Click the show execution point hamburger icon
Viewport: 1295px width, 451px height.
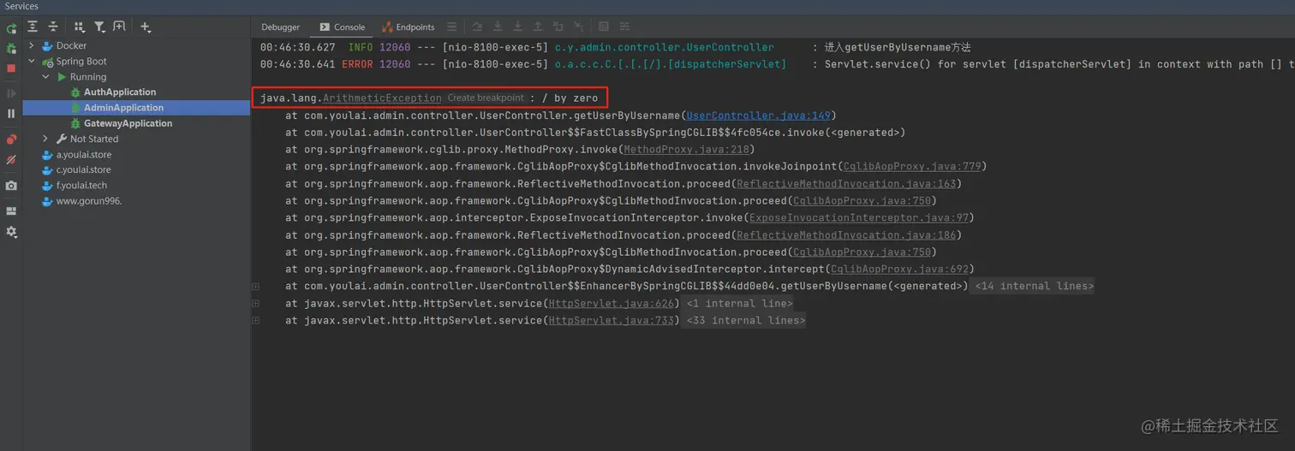click(452, 27)
